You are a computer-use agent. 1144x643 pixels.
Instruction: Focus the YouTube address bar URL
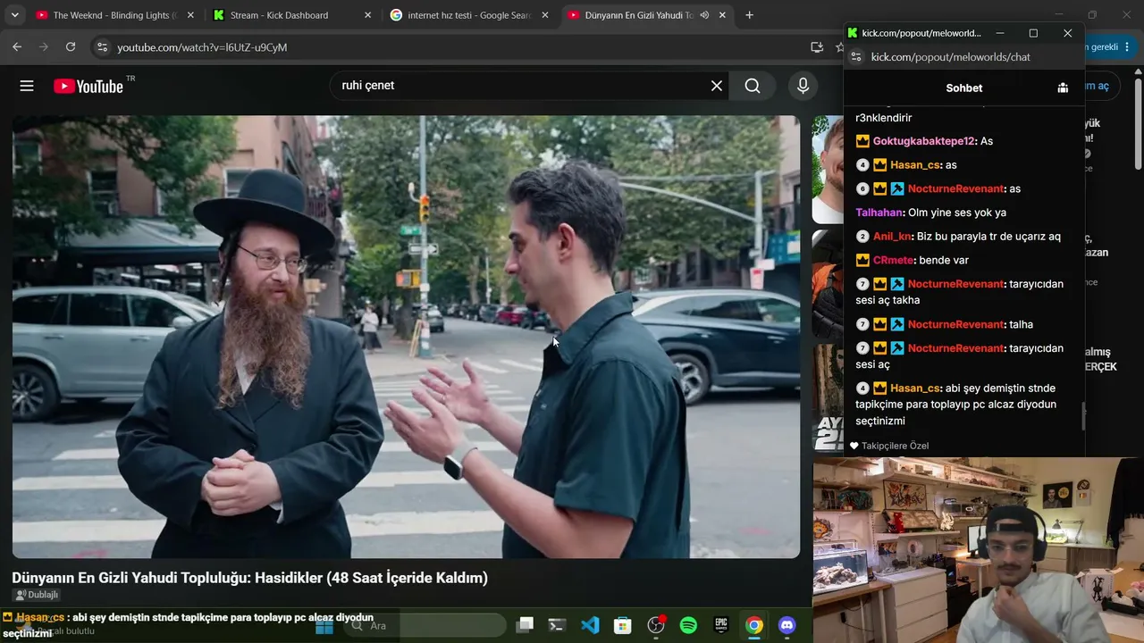pos(202,47)
